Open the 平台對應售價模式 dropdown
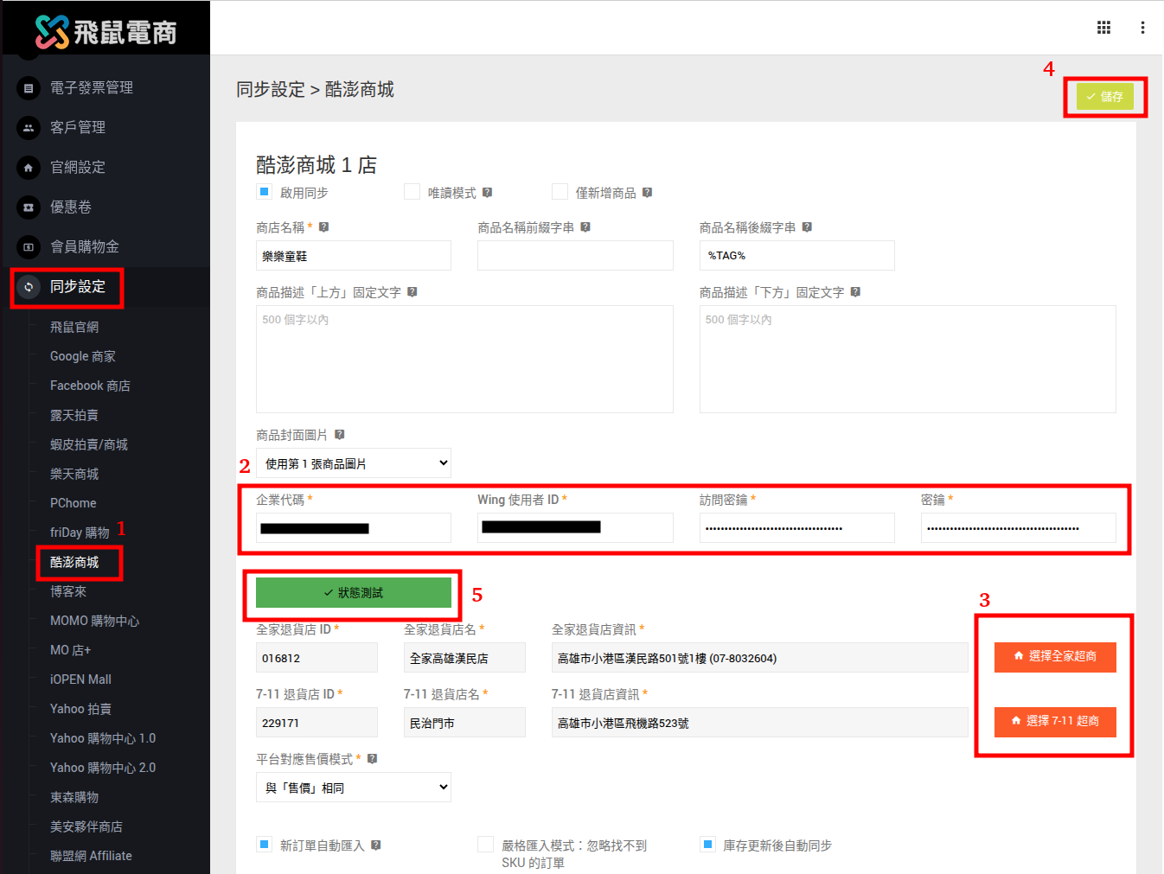 click(x=353, y=787)
